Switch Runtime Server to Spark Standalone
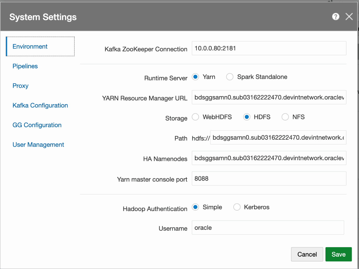Viewport: 359px width, 269px height. coord(230,77)
